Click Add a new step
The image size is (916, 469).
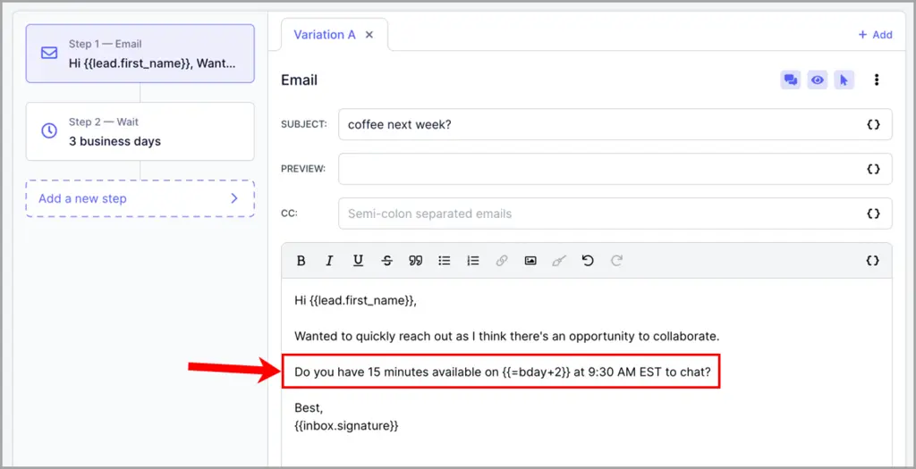point(140,198)
